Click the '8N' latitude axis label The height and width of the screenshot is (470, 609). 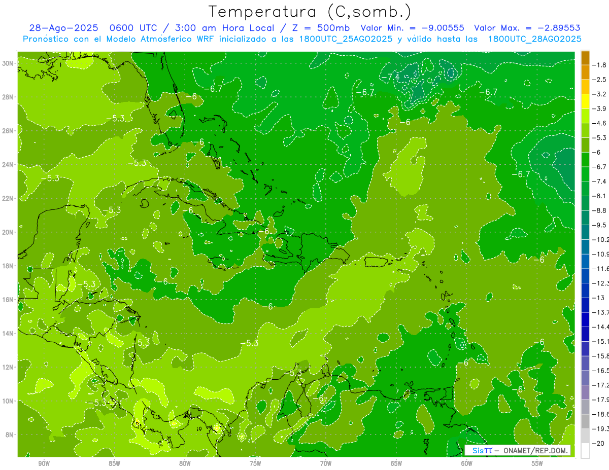(9, 435)
